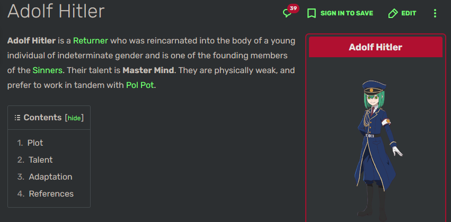Viewport: 451px width, 222px height.
Task: Jump to the Plot section
Action: point(35,143)
